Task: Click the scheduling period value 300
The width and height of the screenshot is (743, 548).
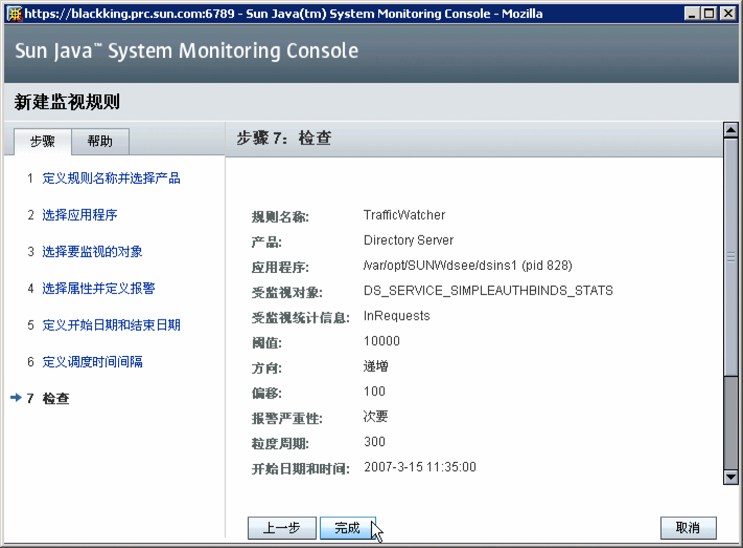Action: tap(375, 442)
